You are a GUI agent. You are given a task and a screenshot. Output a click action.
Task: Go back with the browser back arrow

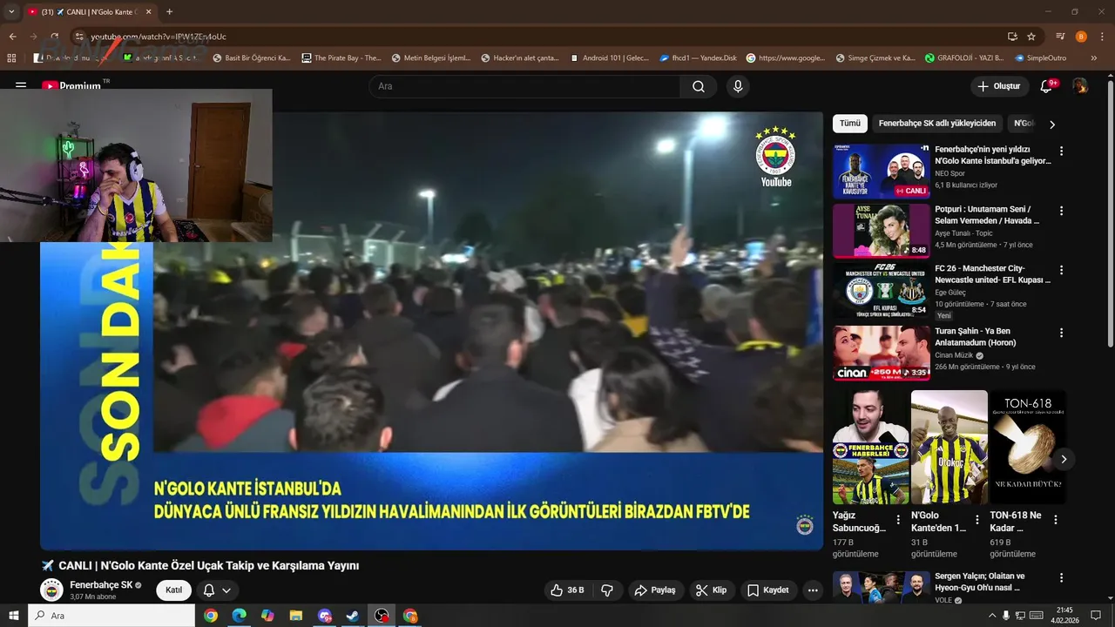13,37
